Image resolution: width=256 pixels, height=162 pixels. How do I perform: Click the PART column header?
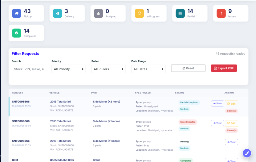94,93
